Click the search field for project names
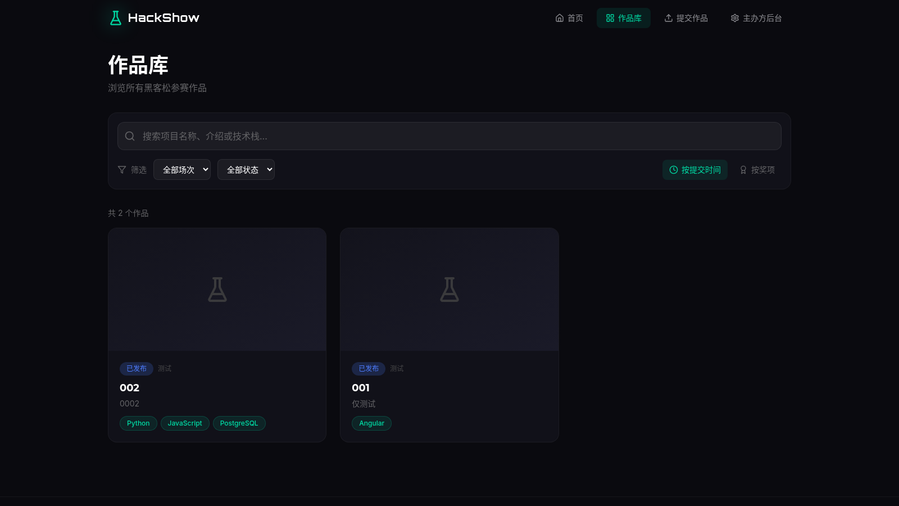This screenshot has width=899, height=506. pyautogui.click(x=449, y=136)
